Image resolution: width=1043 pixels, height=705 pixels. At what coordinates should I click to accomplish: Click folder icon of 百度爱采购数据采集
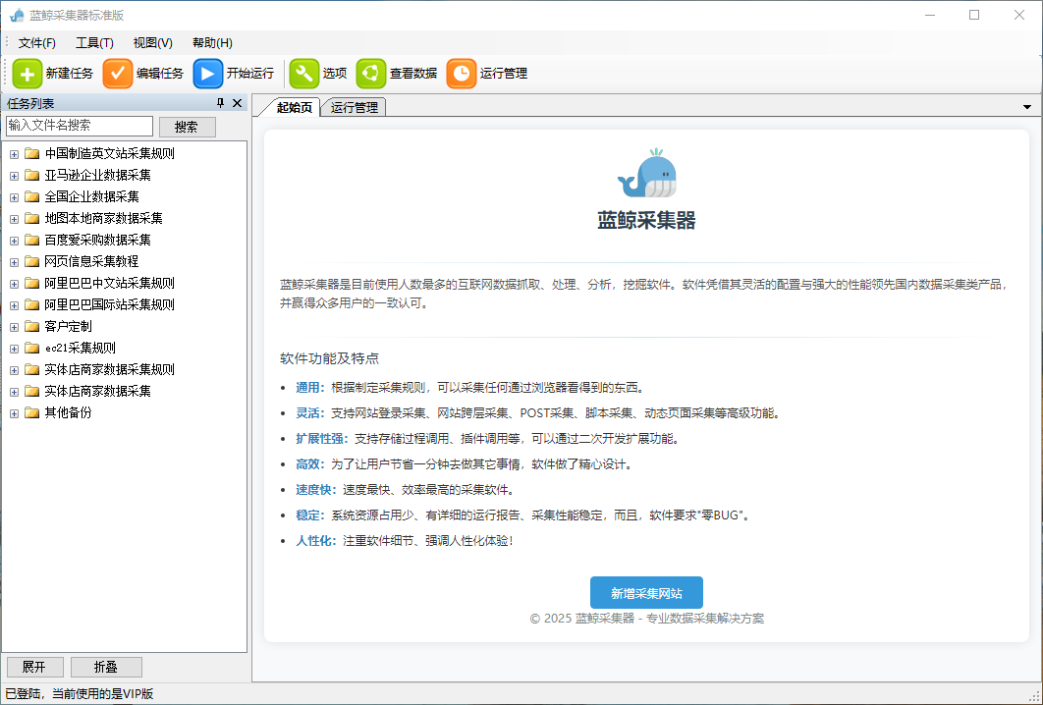pyautogui.click(x=32, y=241)
